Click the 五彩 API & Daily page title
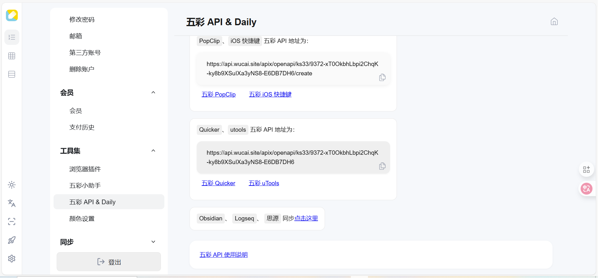598x278 pixels. 221,22
